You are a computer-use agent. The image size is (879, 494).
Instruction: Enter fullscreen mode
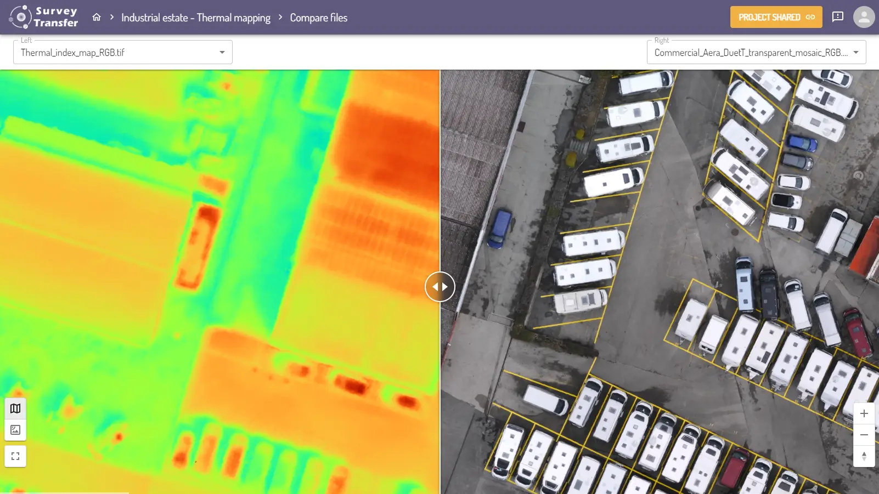click(x=15, y=456)
